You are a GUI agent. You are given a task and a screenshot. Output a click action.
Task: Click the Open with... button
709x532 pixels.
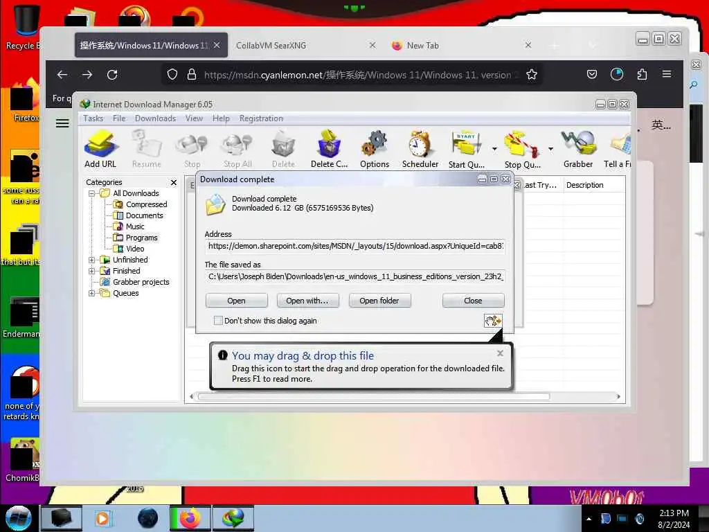[x=307, y=301]
